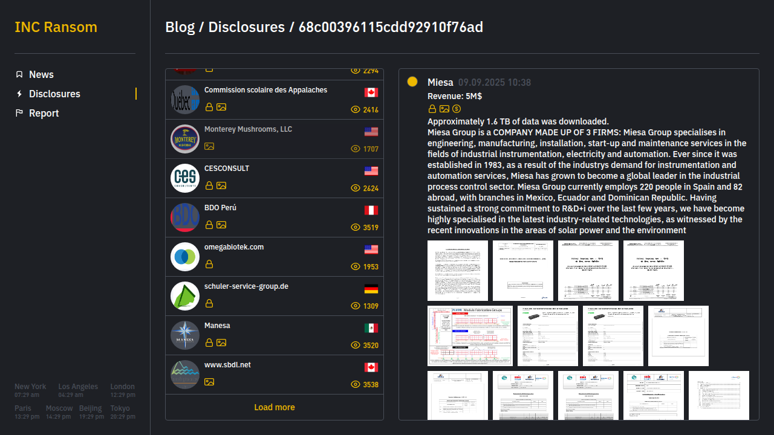Open omegabiotek.com entry
The image size is (774, 435).
pos(275,257)
